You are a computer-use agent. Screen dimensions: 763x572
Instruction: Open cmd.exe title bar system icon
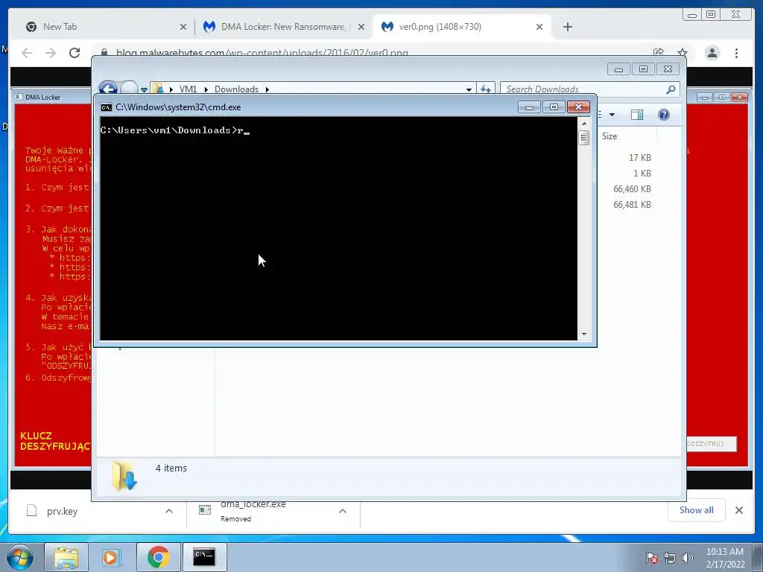pyautogui.click(x=106, y=107)
